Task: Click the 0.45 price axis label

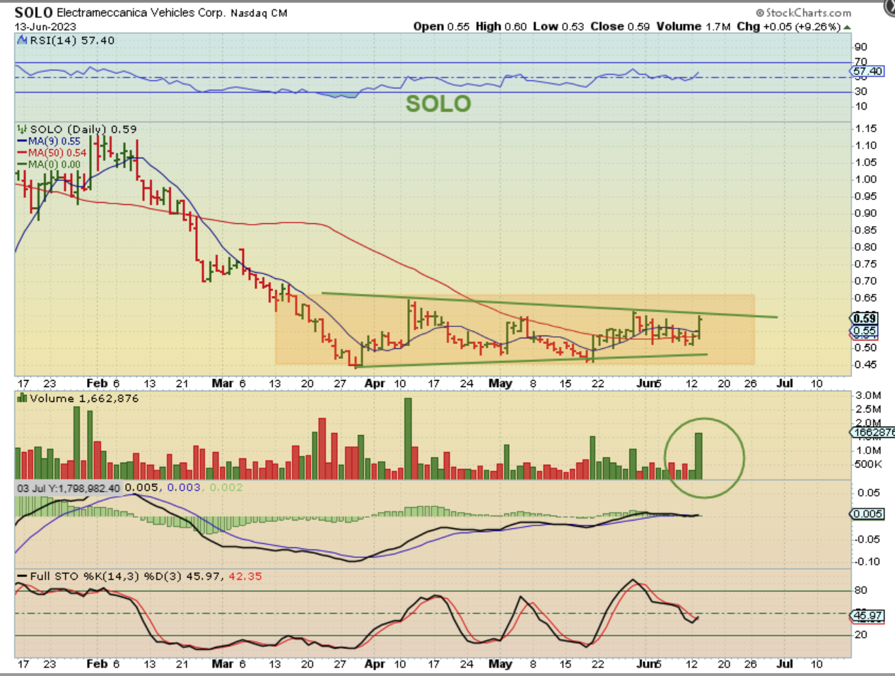Action: [x=865, y=364]
